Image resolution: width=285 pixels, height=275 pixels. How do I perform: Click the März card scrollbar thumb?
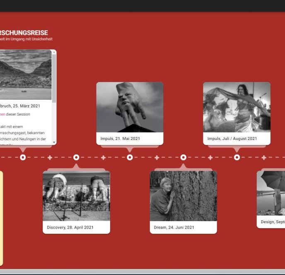54,79
